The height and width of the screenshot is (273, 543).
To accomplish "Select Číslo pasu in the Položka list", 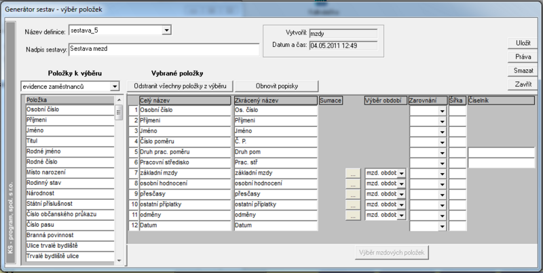I will (x=70, y=225).
